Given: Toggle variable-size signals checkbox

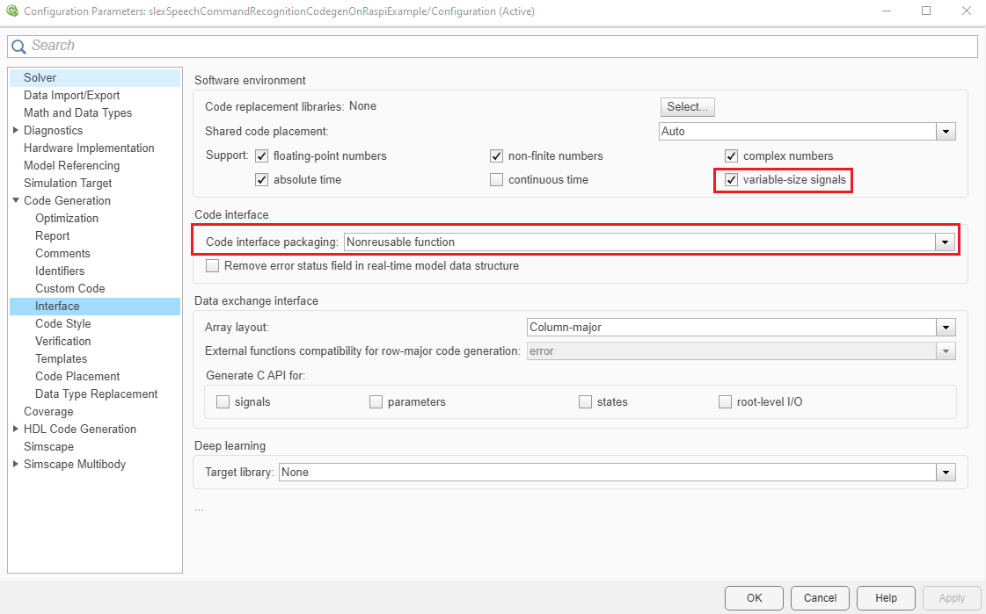Looking at the screenshot, I should (x=731, y=180).
